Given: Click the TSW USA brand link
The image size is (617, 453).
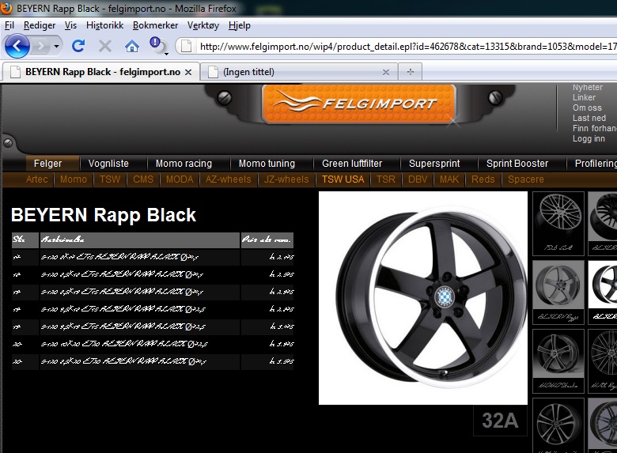Looking at the screenshot, I should [343, 179].
